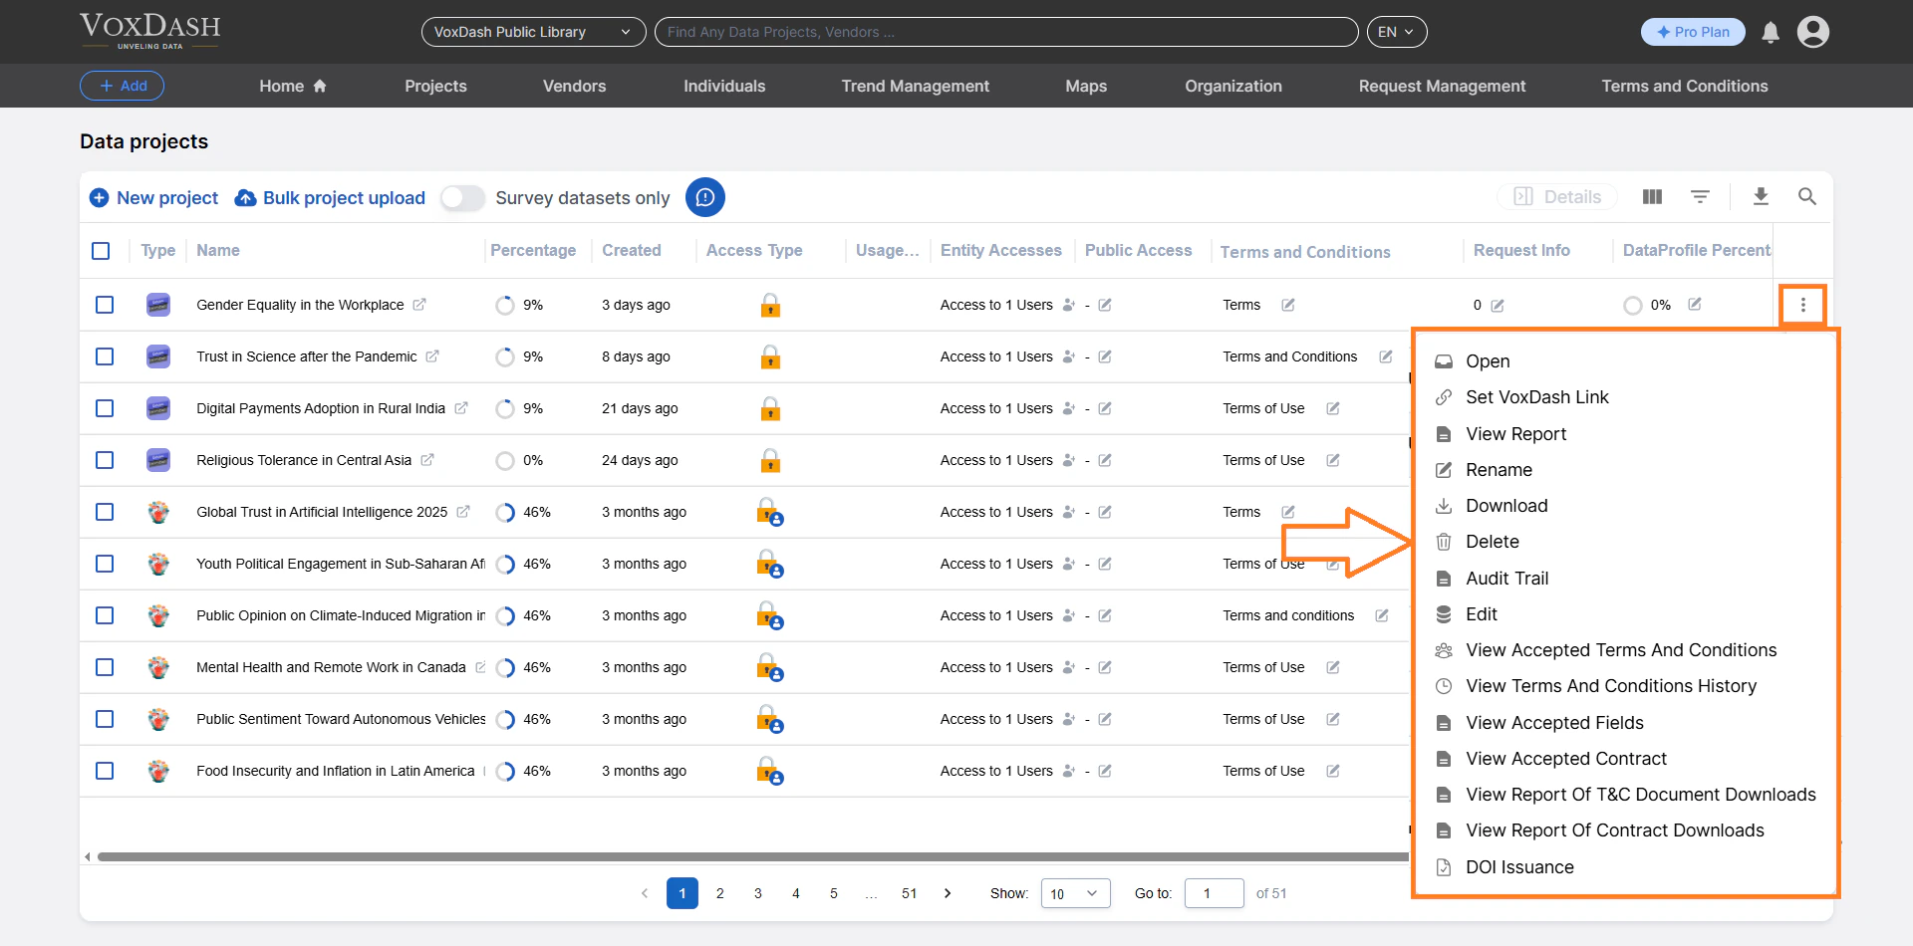
Task: Open Trust in Science external link icon
Action: (x=432, y=356)
